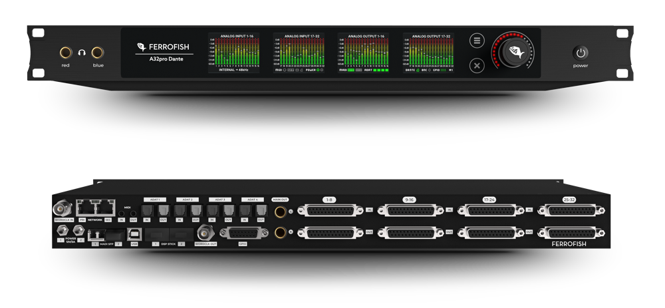Screen dimensions: 665x308
Task: Click the 9-16 channel label
Action: tap(410, 200)
